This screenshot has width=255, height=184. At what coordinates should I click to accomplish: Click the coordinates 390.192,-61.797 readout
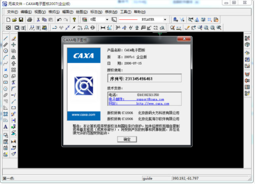[x=185, y=178]
